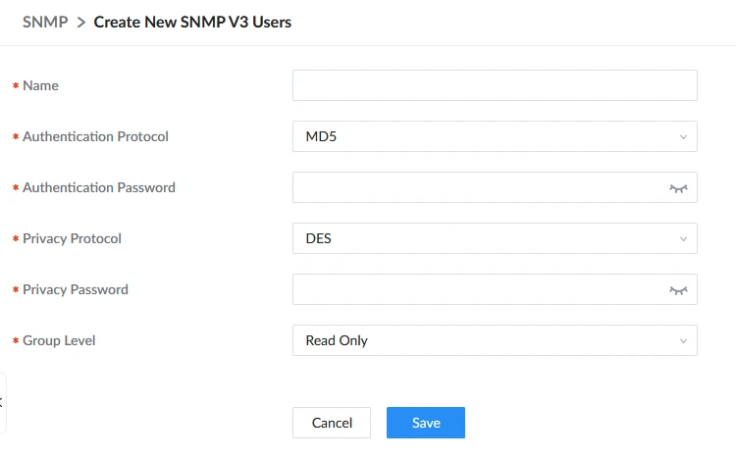Click the Group Level label
736x459 pixels.
point(59,340)
